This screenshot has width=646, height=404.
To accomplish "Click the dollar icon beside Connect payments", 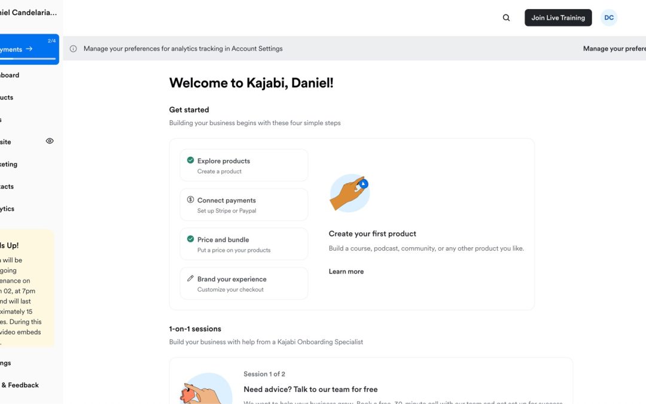I will [x=190, y=199].
